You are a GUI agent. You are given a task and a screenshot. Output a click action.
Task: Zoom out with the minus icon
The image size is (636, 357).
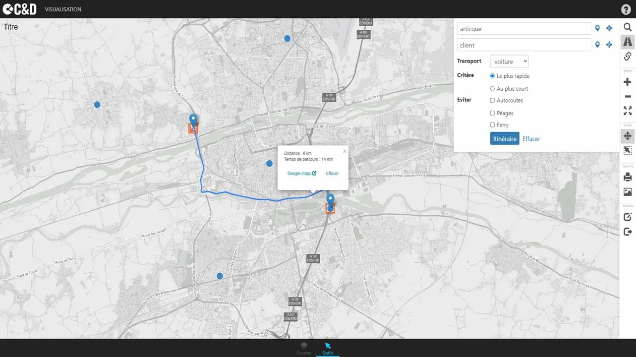[628, 96]
